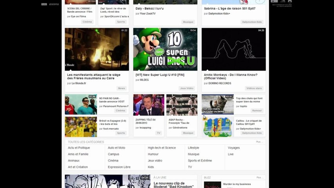The height and width of the screenshot is (188, 334).
Task: Click the Sports tag under Zap' Sport
Action: (121, 22)
